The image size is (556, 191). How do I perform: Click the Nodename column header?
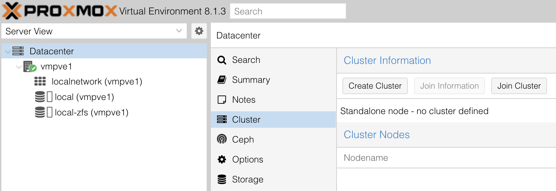coord(366,158)
